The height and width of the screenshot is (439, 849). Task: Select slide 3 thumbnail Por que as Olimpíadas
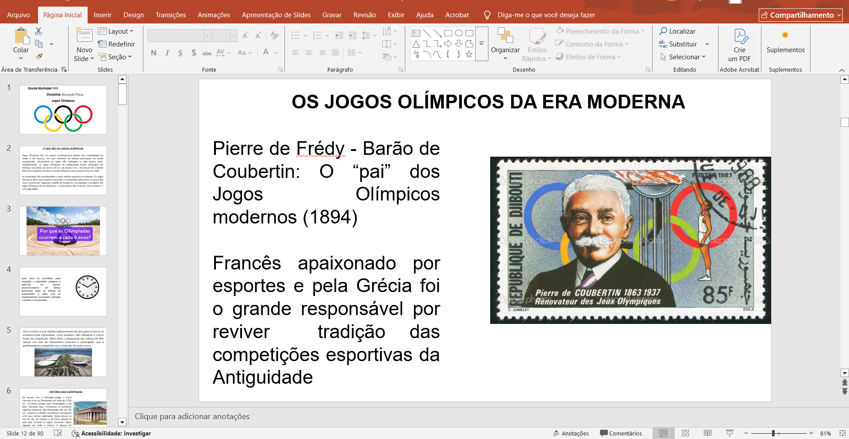[x=63, y=231]
